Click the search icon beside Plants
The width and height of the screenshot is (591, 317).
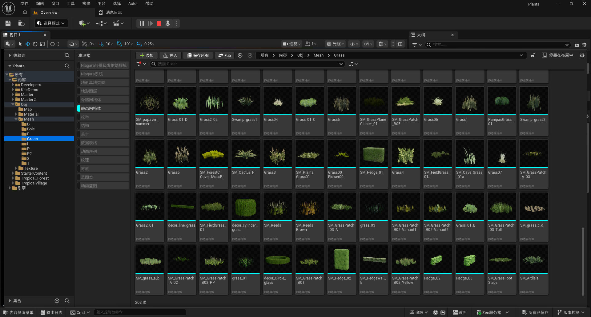tap(67, 66)
